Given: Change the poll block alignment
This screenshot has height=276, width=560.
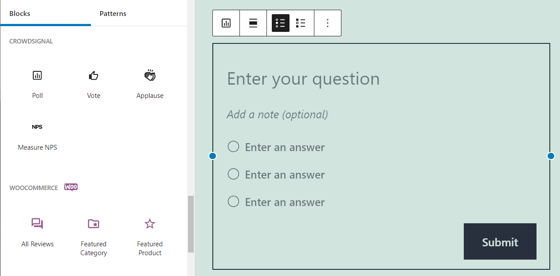Looking at the screenshot, I should click(253, 23).
